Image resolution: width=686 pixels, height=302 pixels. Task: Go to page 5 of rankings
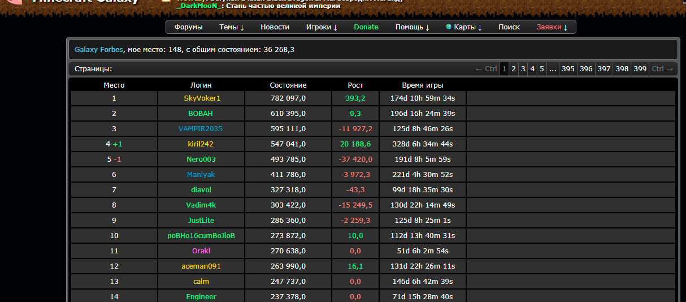point(542,69)
